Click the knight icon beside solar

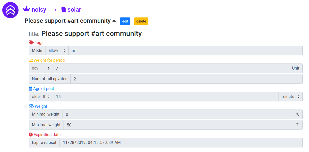coord(64,10)
